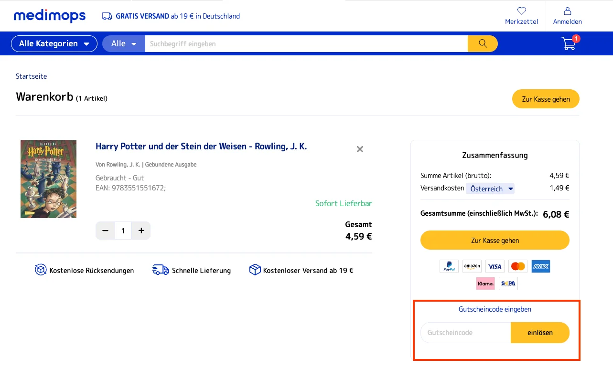Click the Merkzettel heart icon

pos(521,10)
